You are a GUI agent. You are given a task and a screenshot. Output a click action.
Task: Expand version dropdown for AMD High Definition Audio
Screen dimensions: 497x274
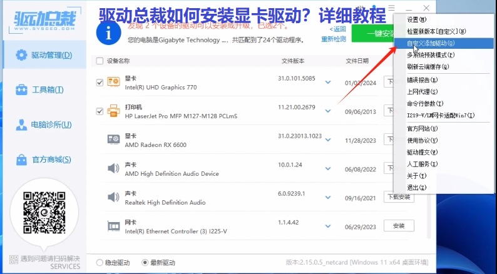328,169
